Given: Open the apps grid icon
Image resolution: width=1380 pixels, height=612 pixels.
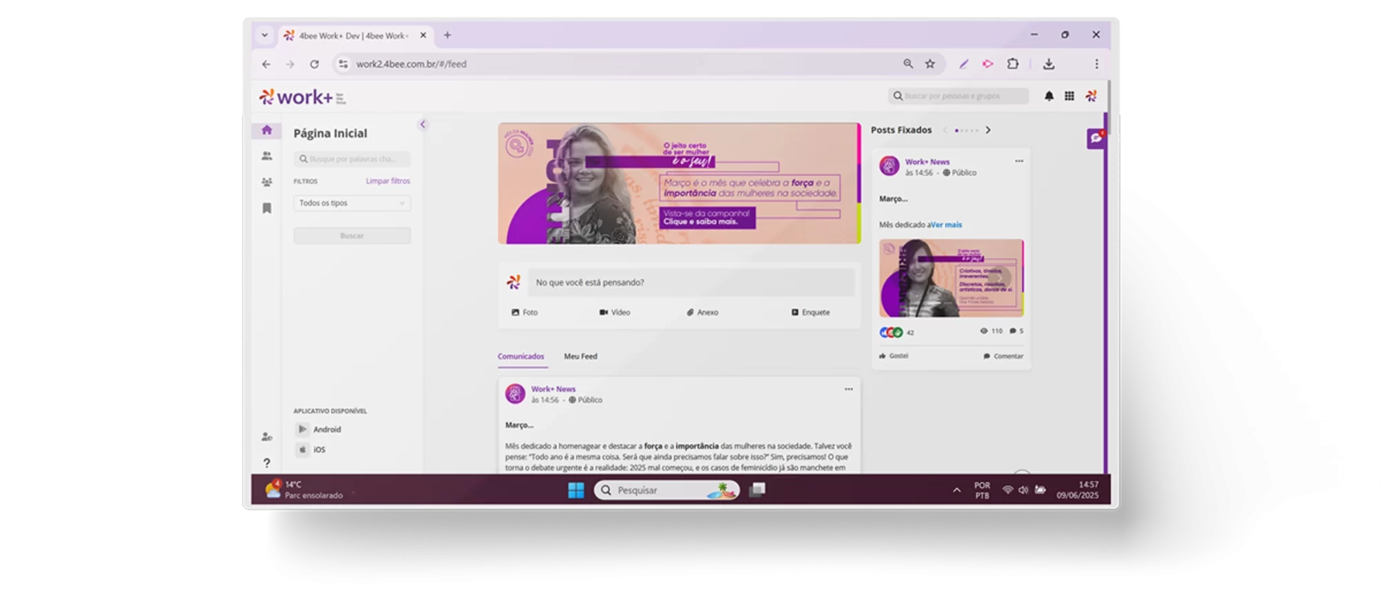Looking at the screenshot, I should [1069, 96].
